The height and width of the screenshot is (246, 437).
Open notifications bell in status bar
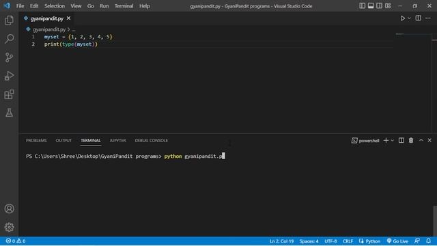click(x=428, y=241)
